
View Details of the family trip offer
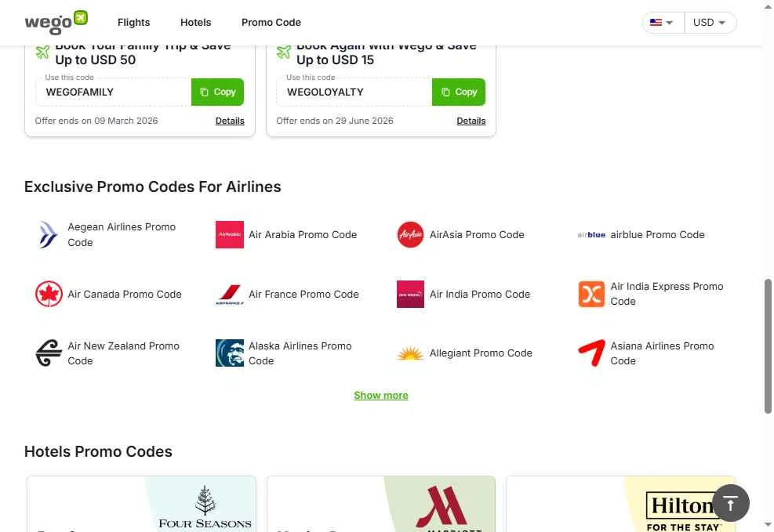tap(230, 121)
